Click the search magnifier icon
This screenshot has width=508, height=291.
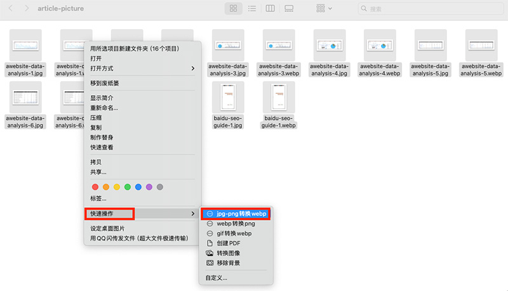pos(364,9)
